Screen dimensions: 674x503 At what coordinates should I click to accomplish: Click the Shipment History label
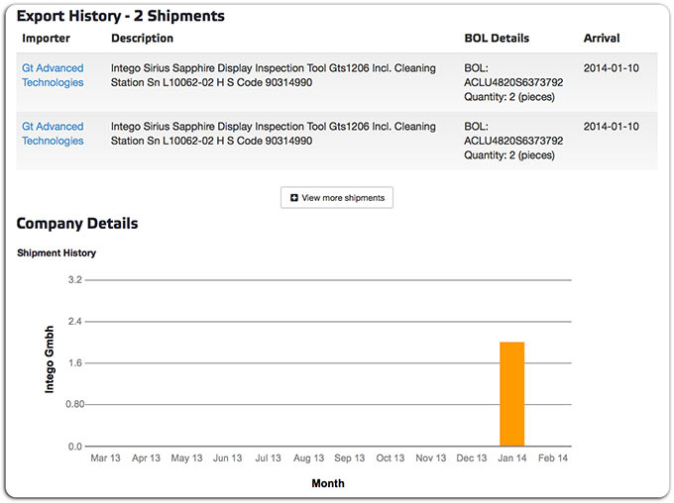point(56,253)
